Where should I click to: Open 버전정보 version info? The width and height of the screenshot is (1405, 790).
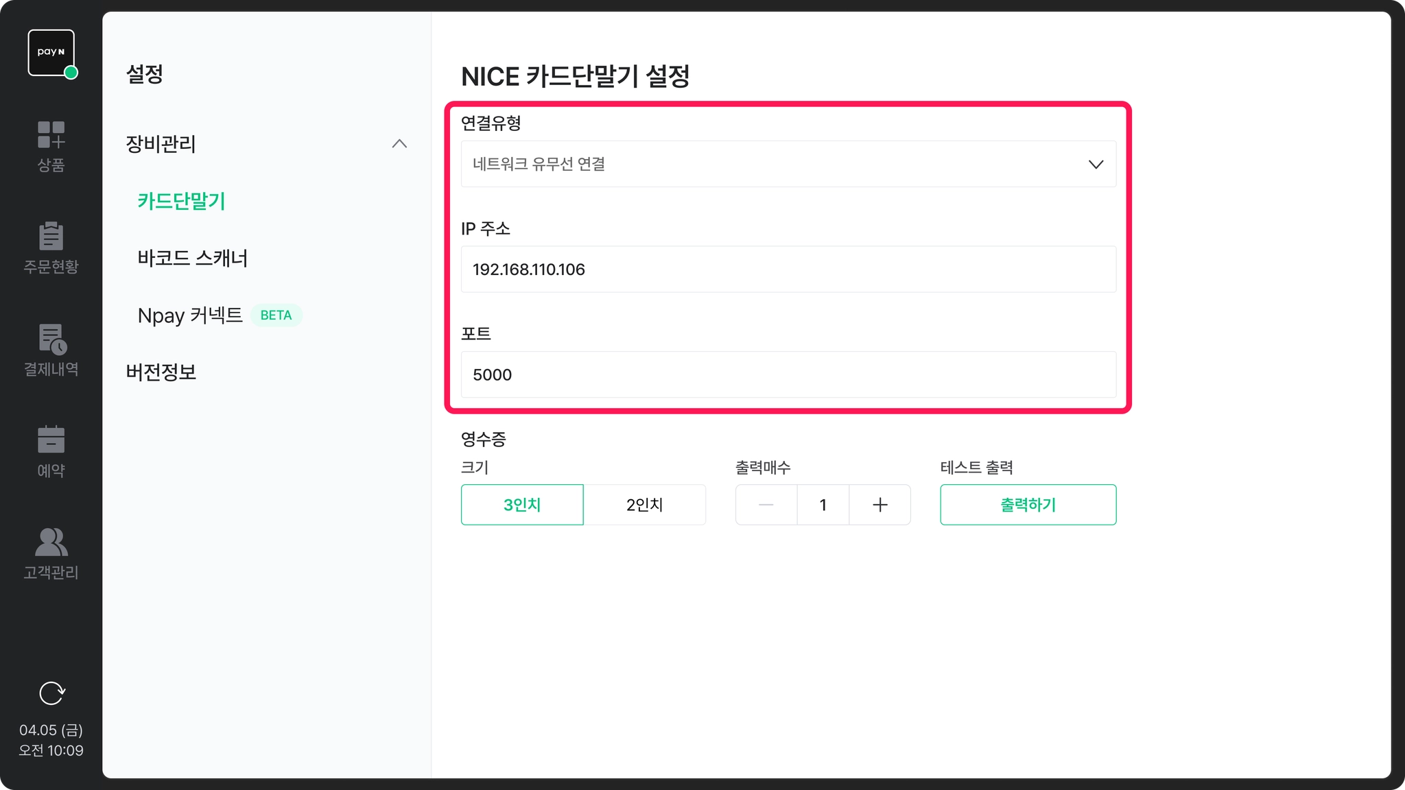[161, 372]
